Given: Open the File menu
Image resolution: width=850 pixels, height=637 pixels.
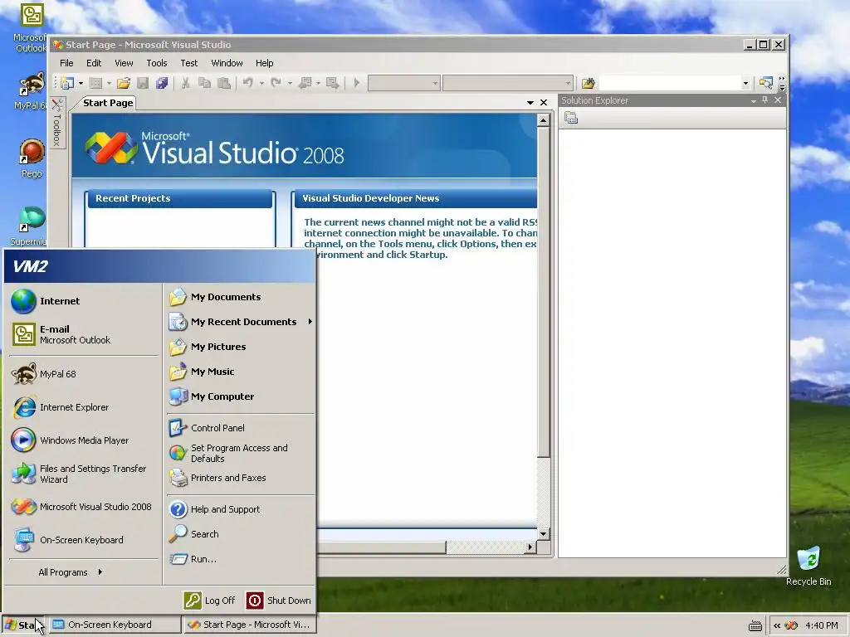Looking at the screenshot, I should tap(66, 63).
